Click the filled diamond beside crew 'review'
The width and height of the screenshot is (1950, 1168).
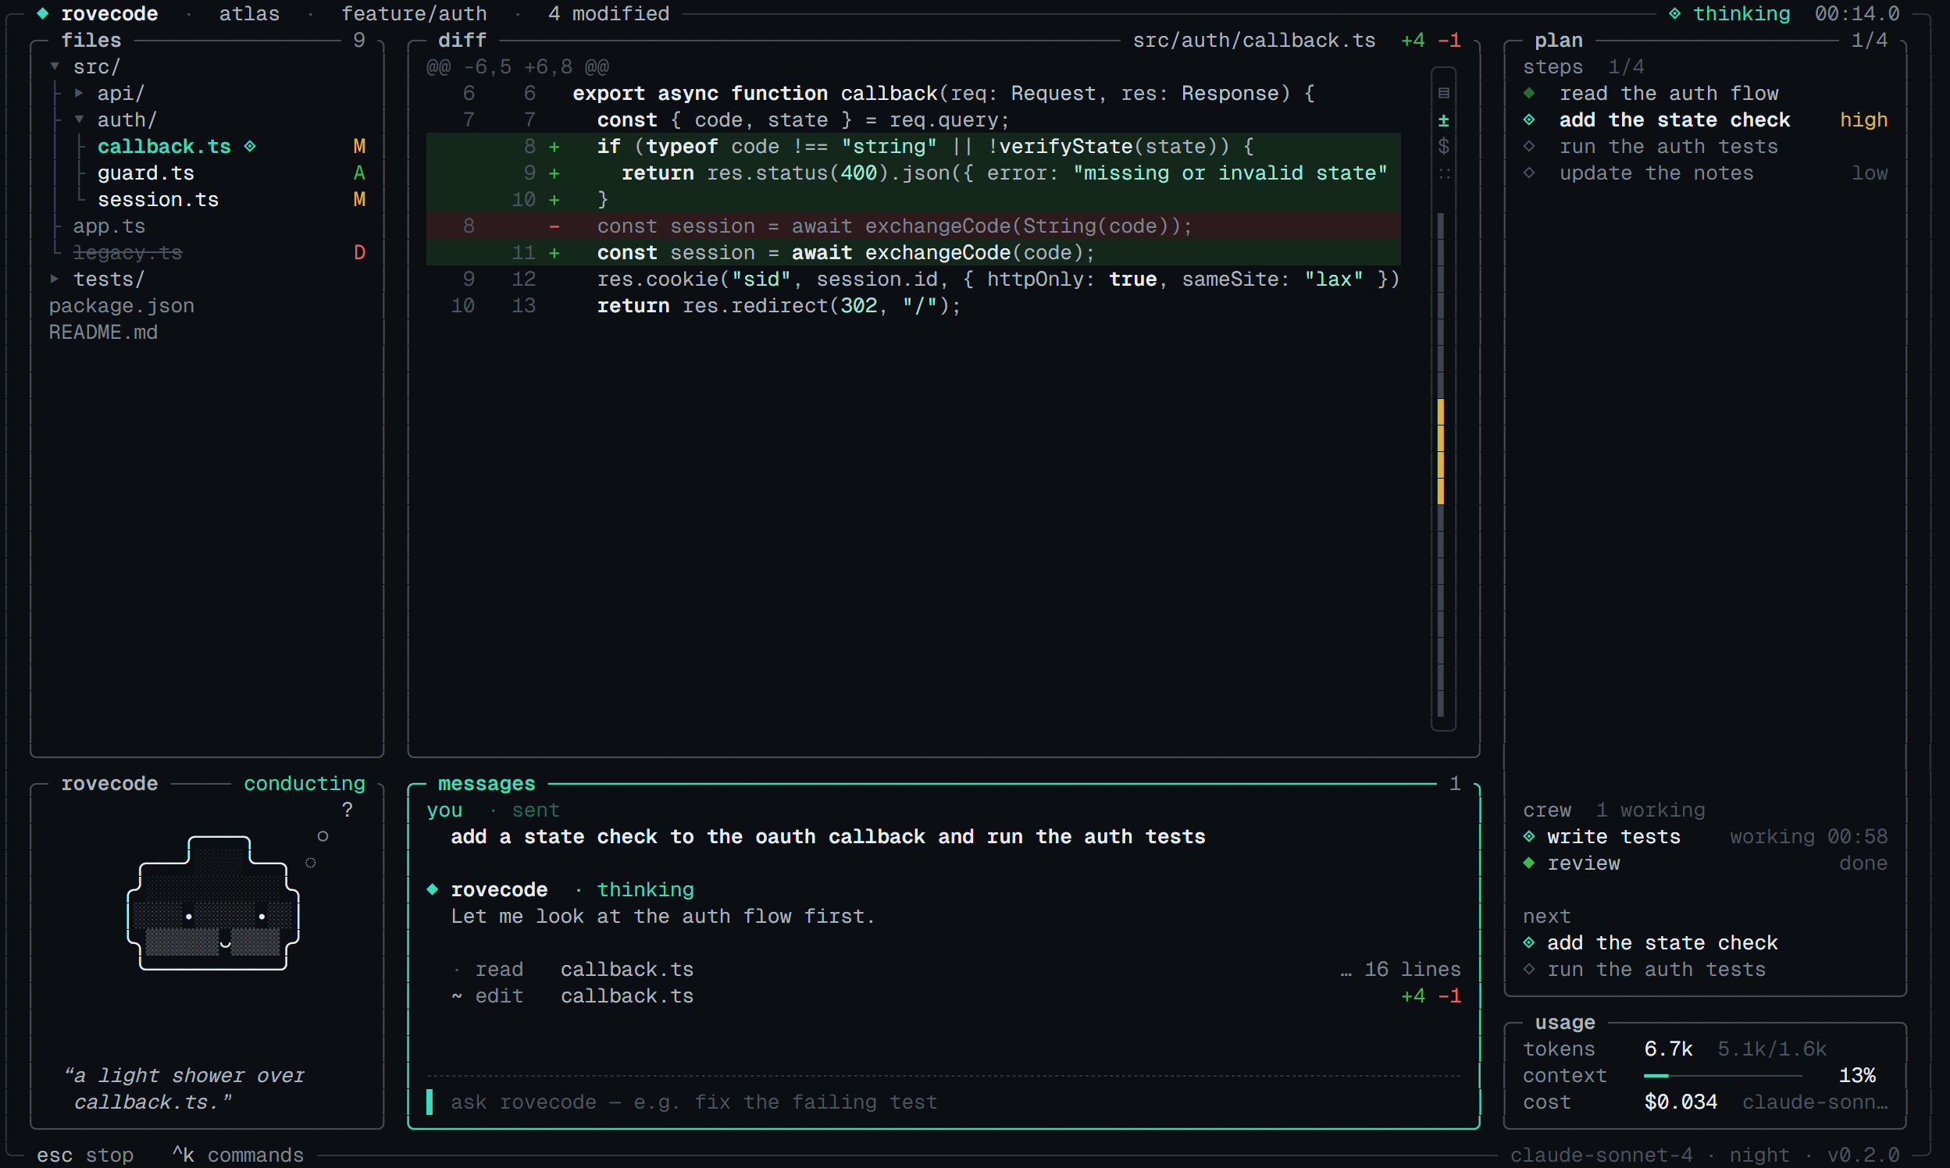(x=1528, y=864)
